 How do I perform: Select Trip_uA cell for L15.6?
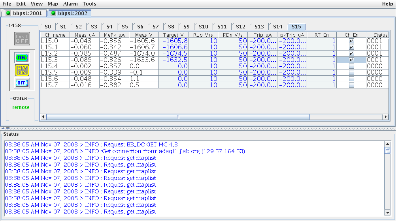(262, 79)
